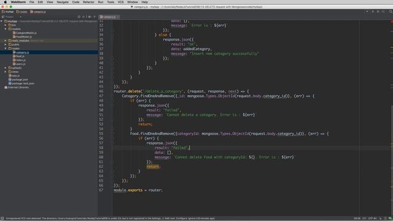Screen dimensions: 393x221
Task: Click the unregistered VCS root status message
Action: (x=111, y=219)
